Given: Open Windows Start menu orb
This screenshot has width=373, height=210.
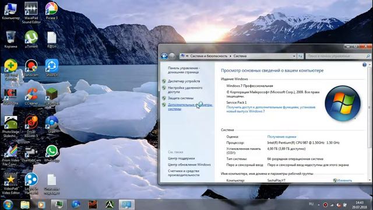Looking at the screenshot, I should pos(8,205).
